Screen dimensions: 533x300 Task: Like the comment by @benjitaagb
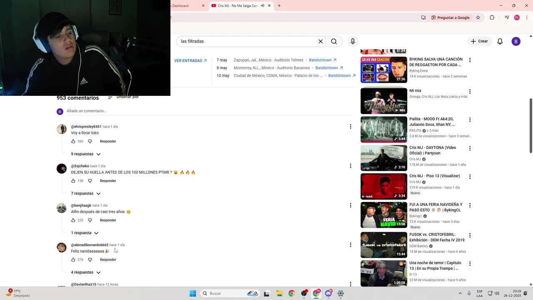tap(73, 220)
